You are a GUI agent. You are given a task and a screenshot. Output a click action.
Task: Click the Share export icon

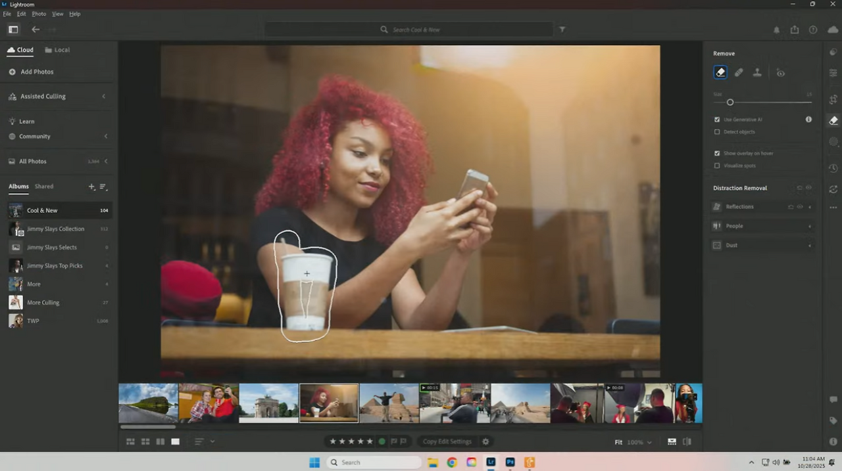tap(795, 30)
